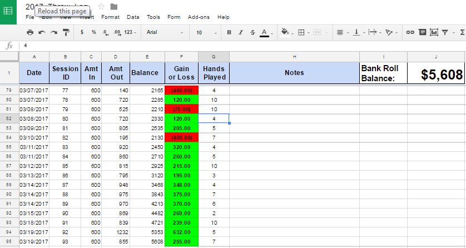Toggle bold formatting with B button
This screenshot has width=466, height=248.
pyautogui.click(x=229, y=32)
